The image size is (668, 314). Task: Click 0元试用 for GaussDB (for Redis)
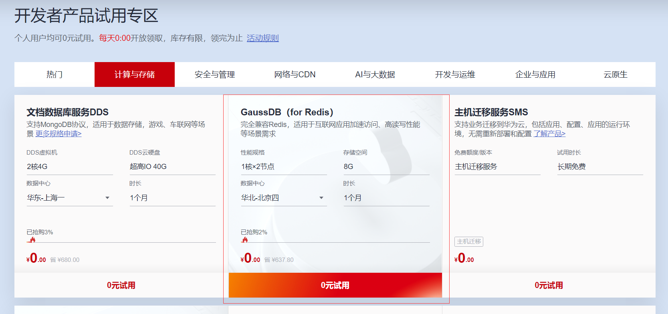click(335, 285)
